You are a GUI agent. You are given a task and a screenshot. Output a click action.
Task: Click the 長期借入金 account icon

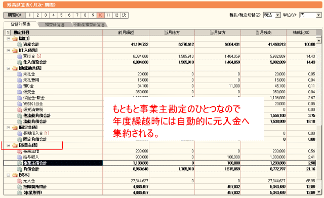coord(20,134)
